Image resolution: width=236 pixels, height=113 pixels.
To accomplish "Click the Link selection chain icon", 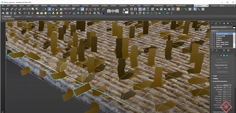I will point(12,9).
